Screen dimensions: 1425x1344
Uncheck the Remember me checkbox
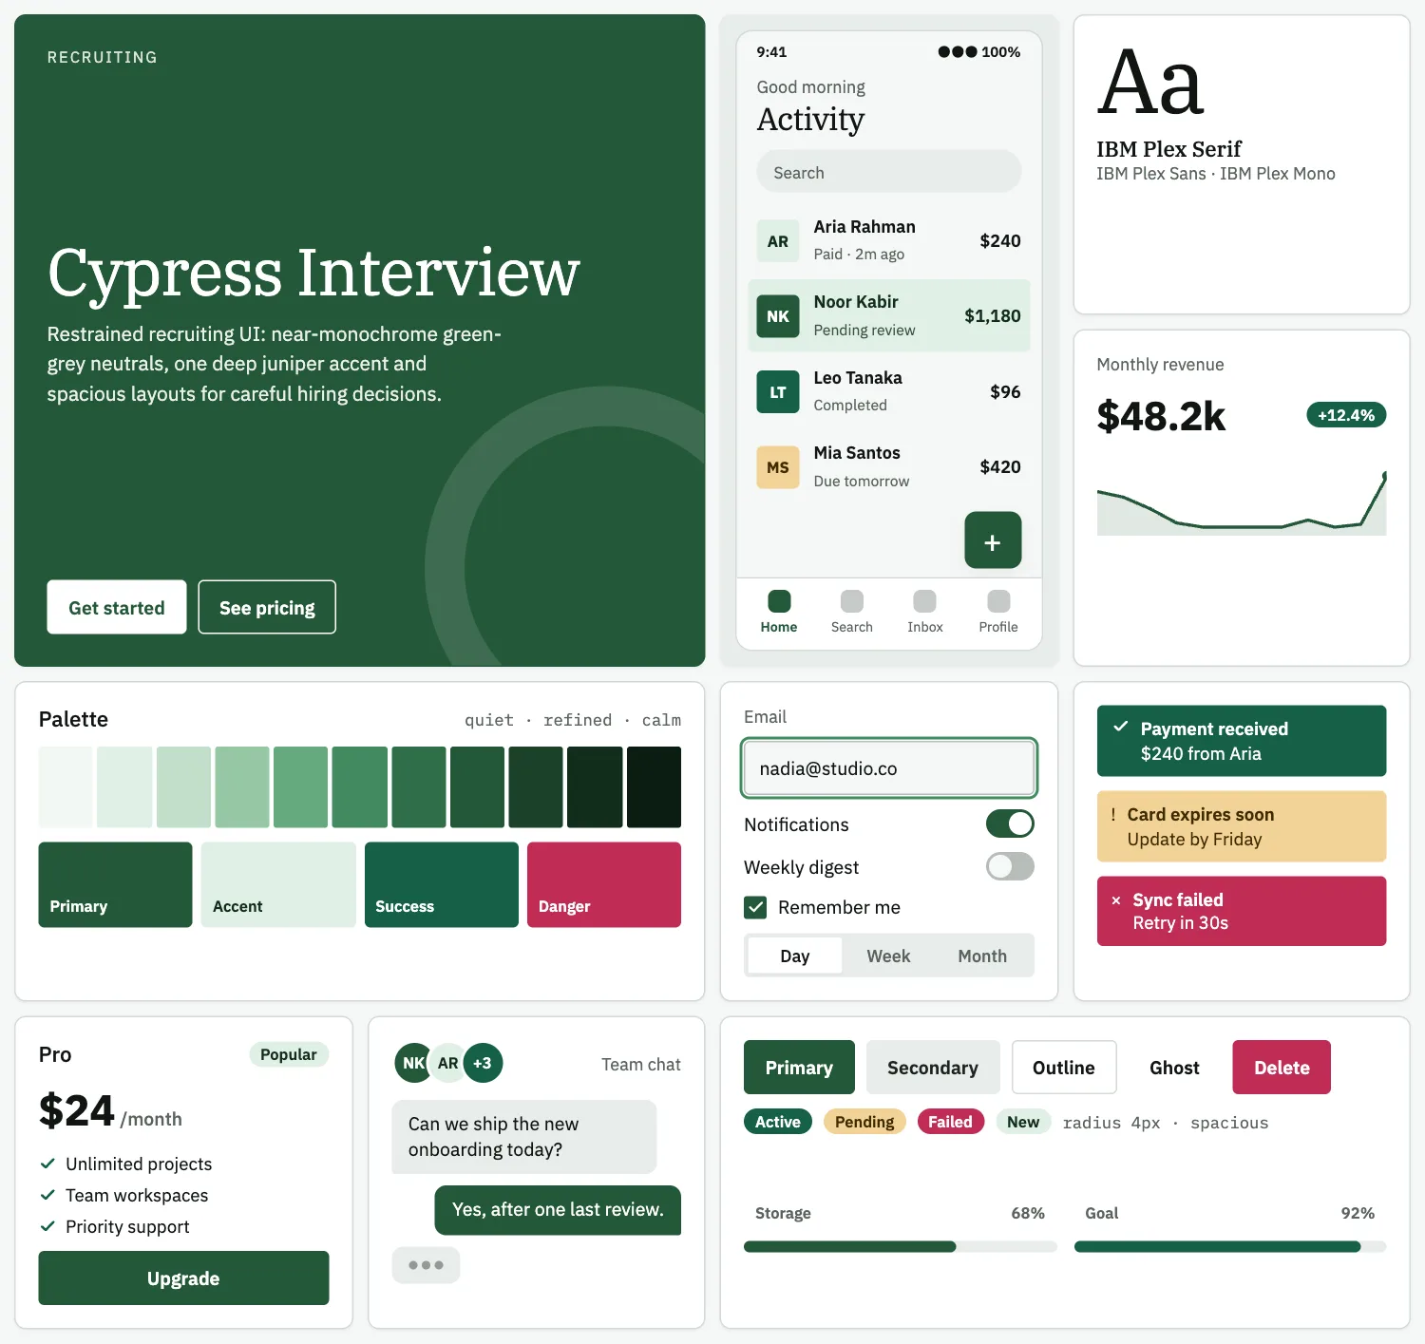pyautogui.click(x=755, y=907)
